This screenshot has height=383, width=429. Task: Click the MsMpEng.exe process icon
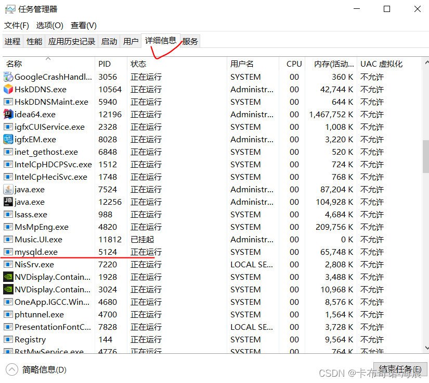pos(8,227)
